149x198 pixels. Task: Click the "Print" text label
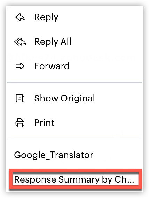point(44,123)
